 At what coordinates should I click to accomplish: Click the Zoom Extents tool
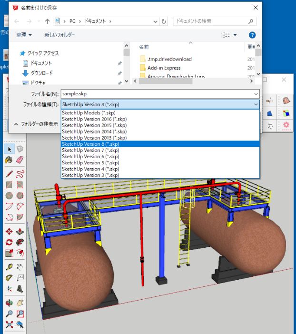(x=9, y=325)
